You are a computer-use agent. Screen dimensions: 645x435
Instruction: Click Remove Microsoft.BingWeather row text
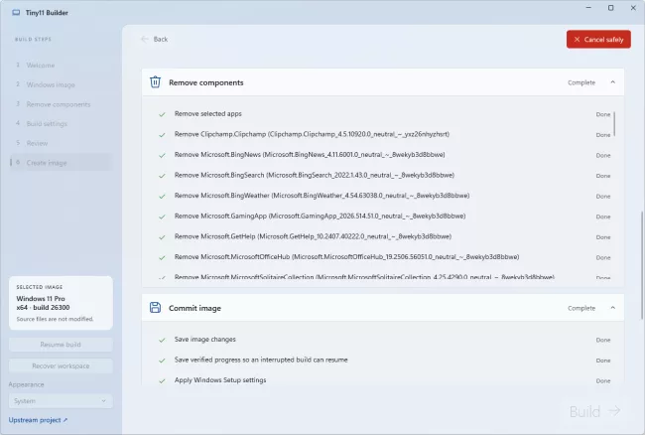(322, 196)
